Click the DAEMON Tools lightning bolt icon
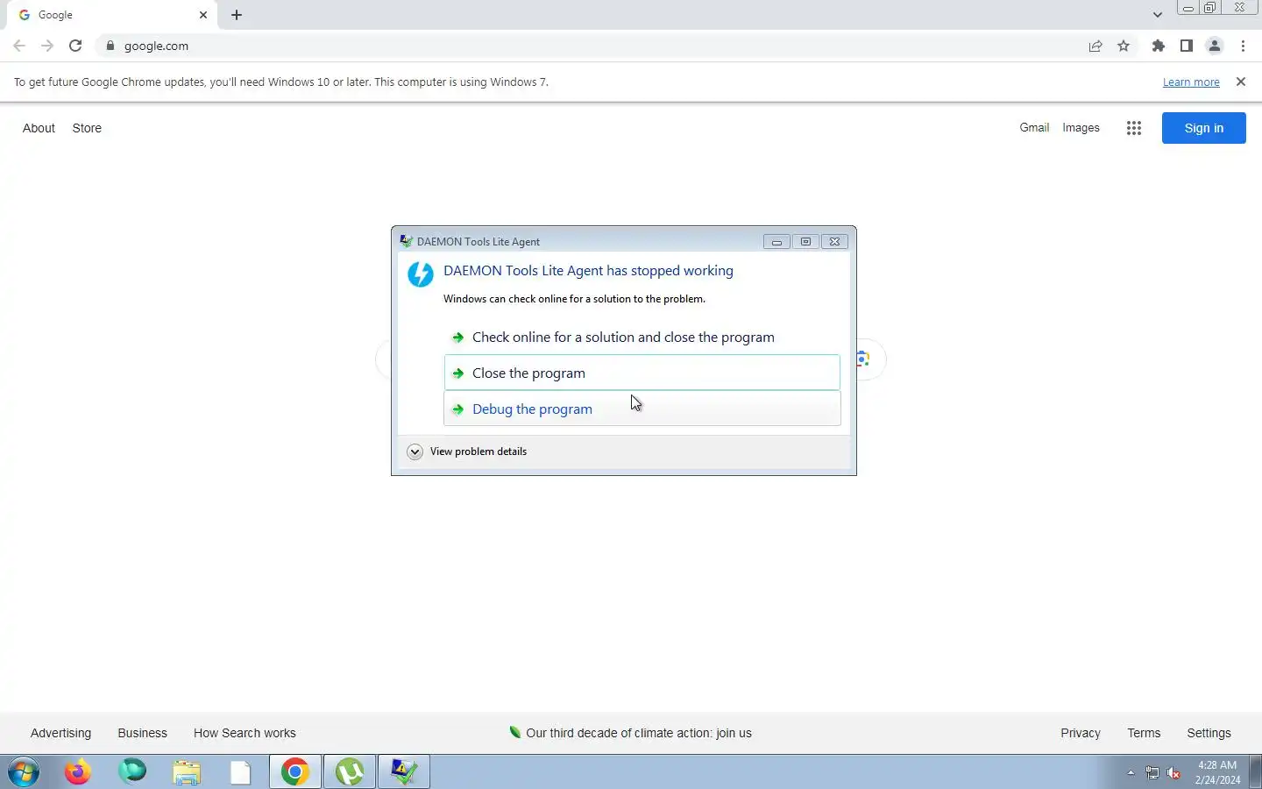1262x789 pixels. point(421,274)
